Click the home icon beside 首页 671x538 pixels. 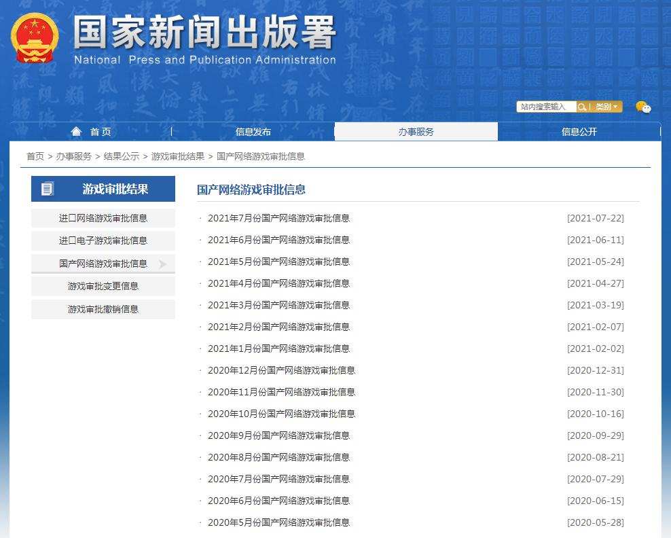[x=76, y=131]
